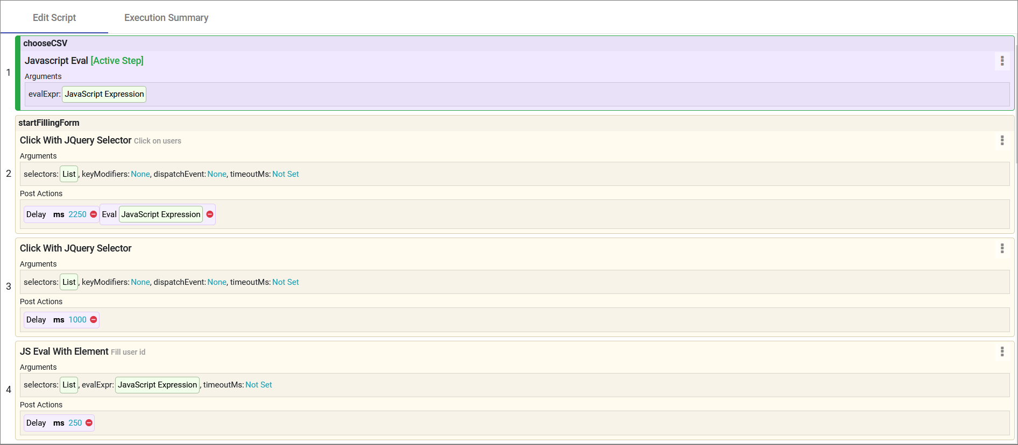1018x445 pixels.
Task: Click the 2250 delay value
Action: coord(77,214)
